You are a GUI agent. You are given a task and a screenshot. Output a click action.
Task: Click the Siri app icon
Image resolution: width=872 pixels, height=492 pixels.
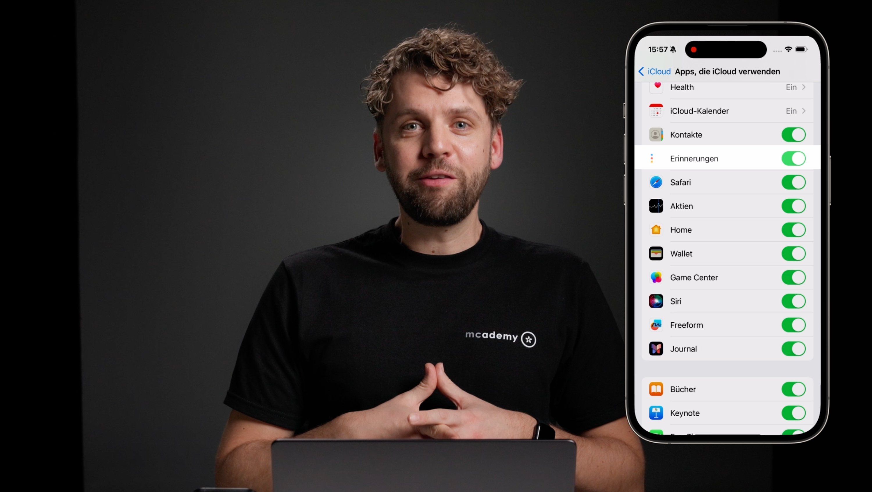[x=656, y=301]
